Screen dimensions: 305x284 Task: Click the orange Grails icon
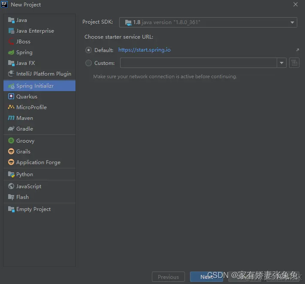(11, 151)
